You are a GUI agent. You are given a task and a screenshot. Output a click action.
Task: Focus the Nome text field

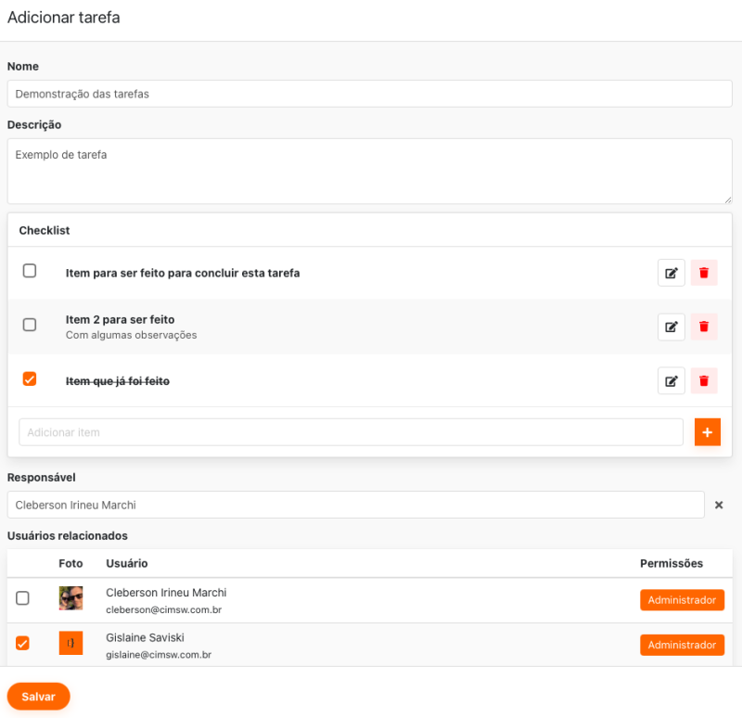point(369,94)
